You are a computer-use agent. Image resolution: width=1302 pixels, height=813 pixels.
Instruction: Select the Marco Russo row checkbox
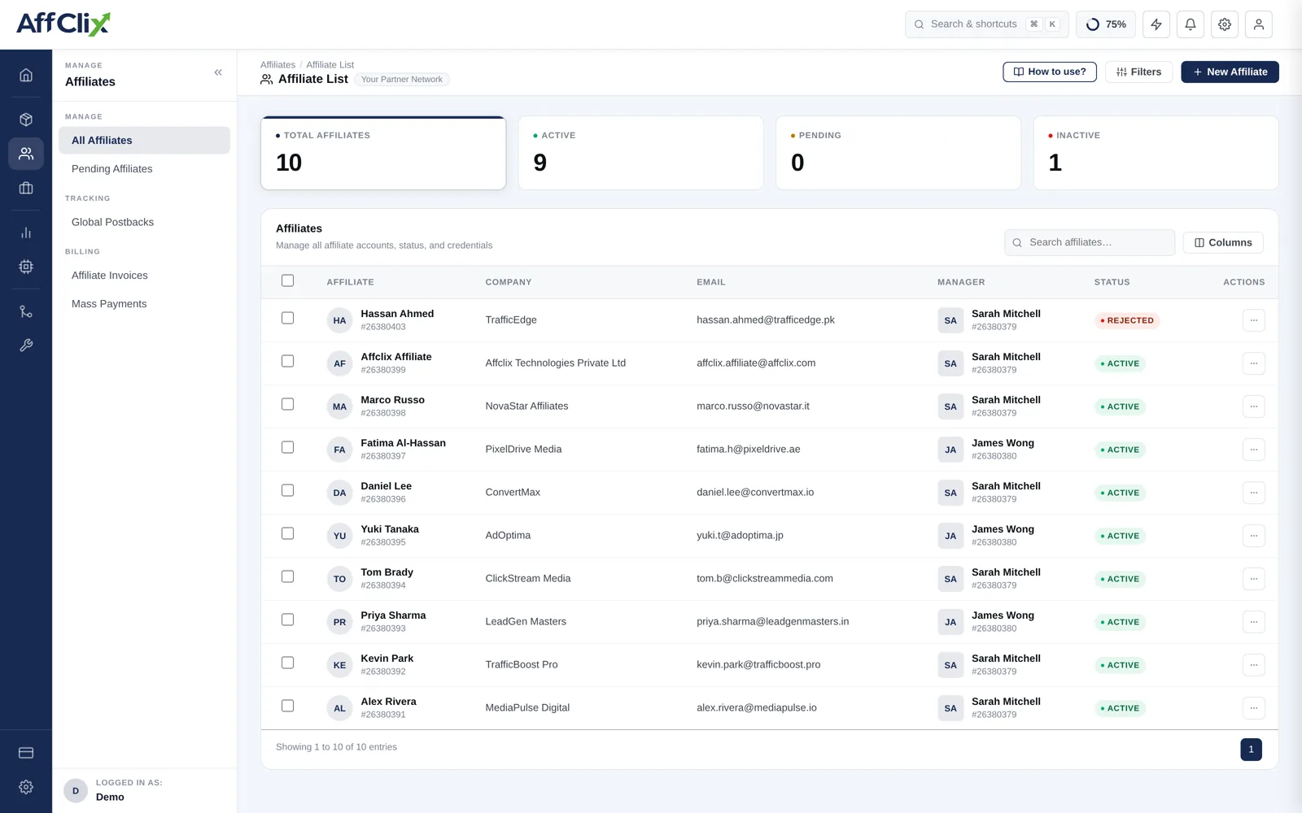point(287,404)
